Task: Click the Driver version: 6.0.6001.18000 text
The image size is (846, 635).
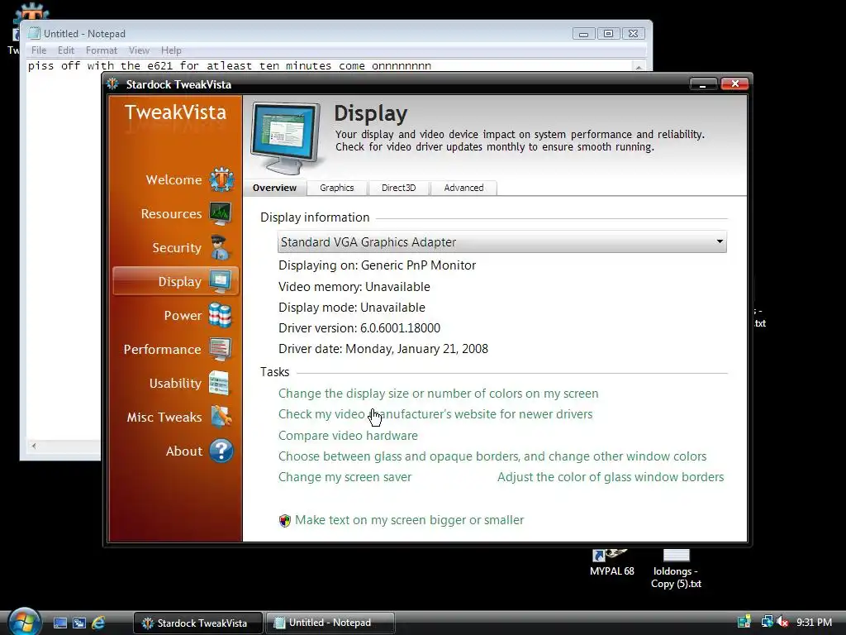Action: (x=359, y=327)
